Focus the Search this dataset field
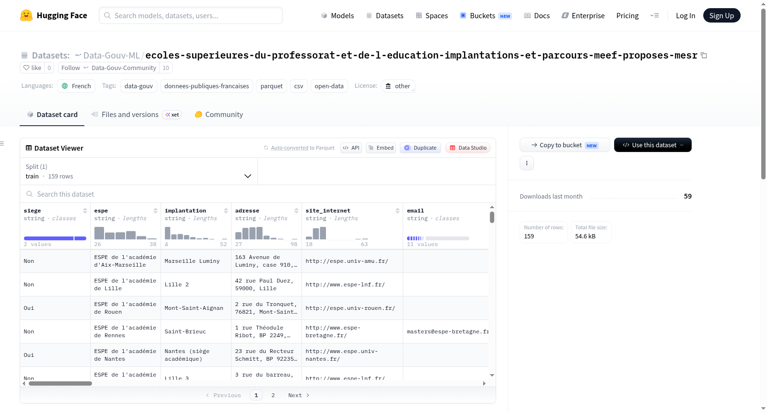Viewport: 767px width, 413px height. (258, 194)
